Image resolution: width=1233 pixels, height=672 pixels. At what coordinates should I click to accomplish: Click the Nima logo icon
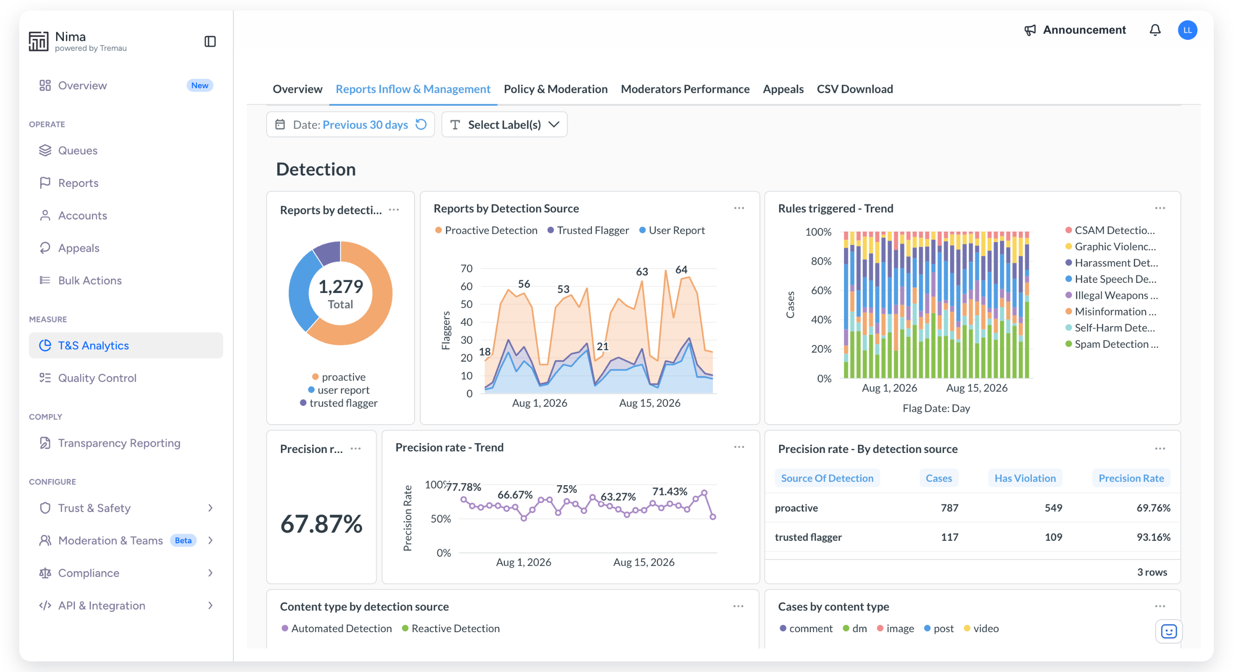pyautogui.click(x=38, y=41)
